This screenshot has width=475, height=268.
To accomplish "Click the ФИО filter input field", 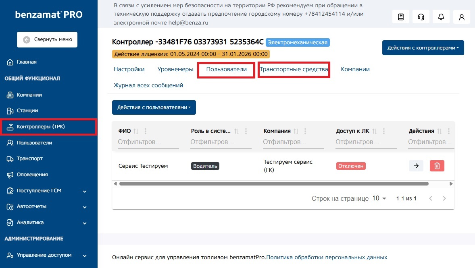I will [148, 142].
